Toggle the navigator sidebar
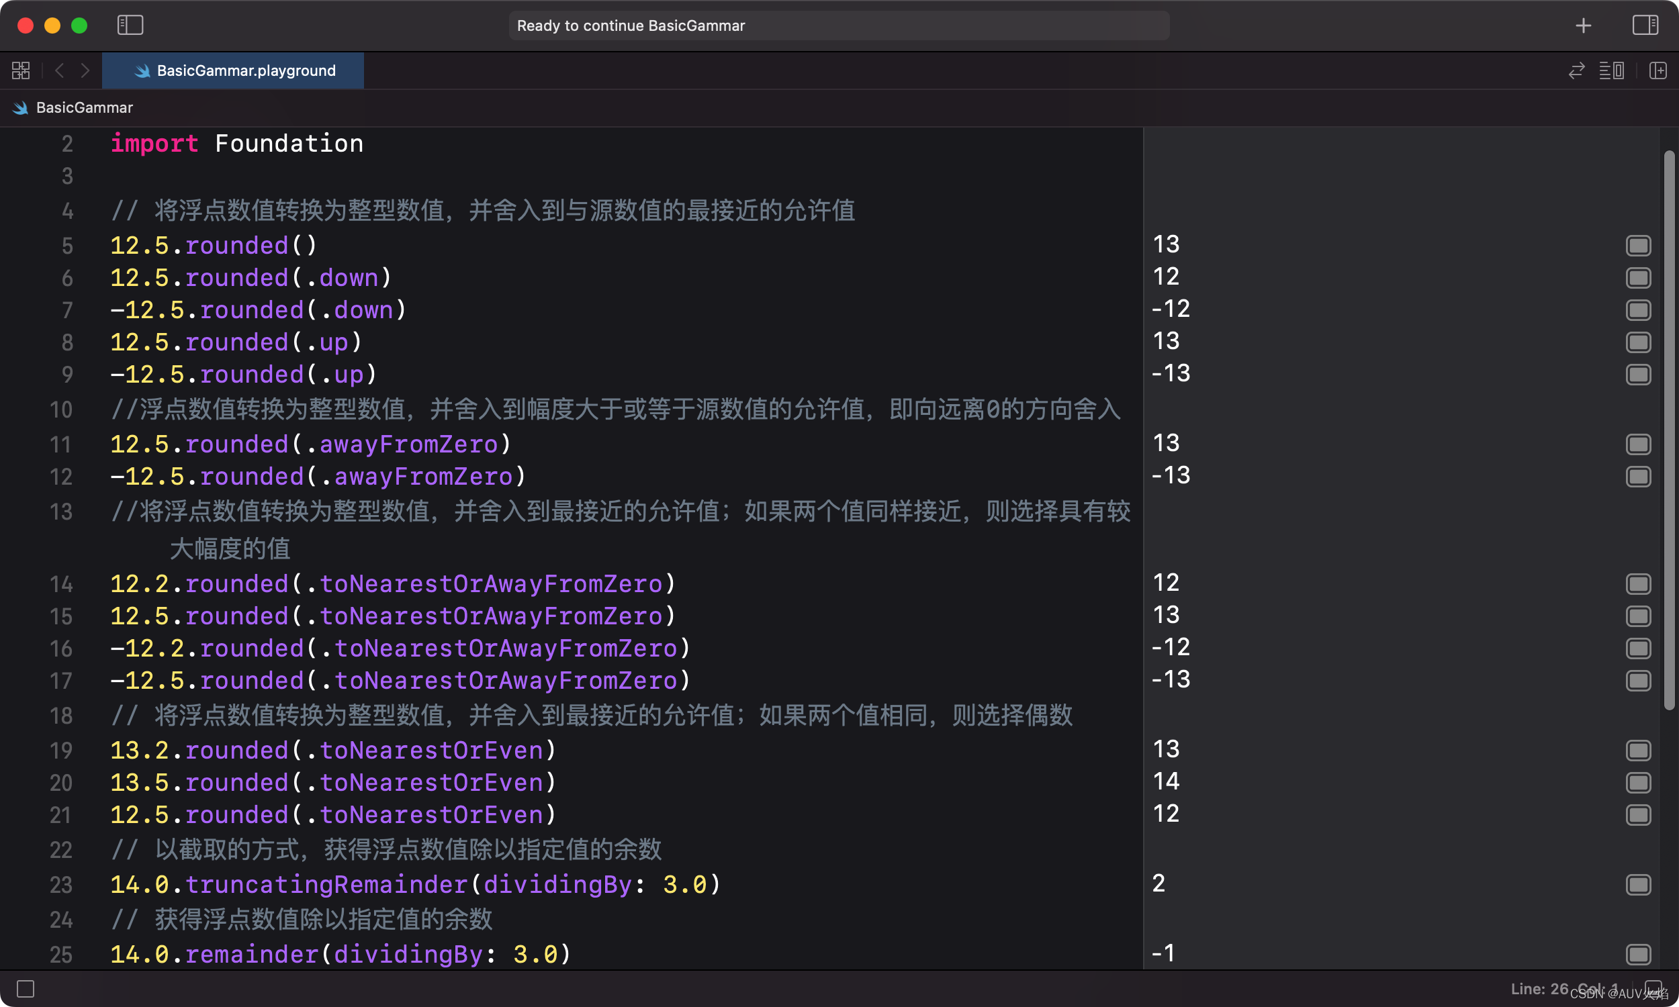 point(130,25)
